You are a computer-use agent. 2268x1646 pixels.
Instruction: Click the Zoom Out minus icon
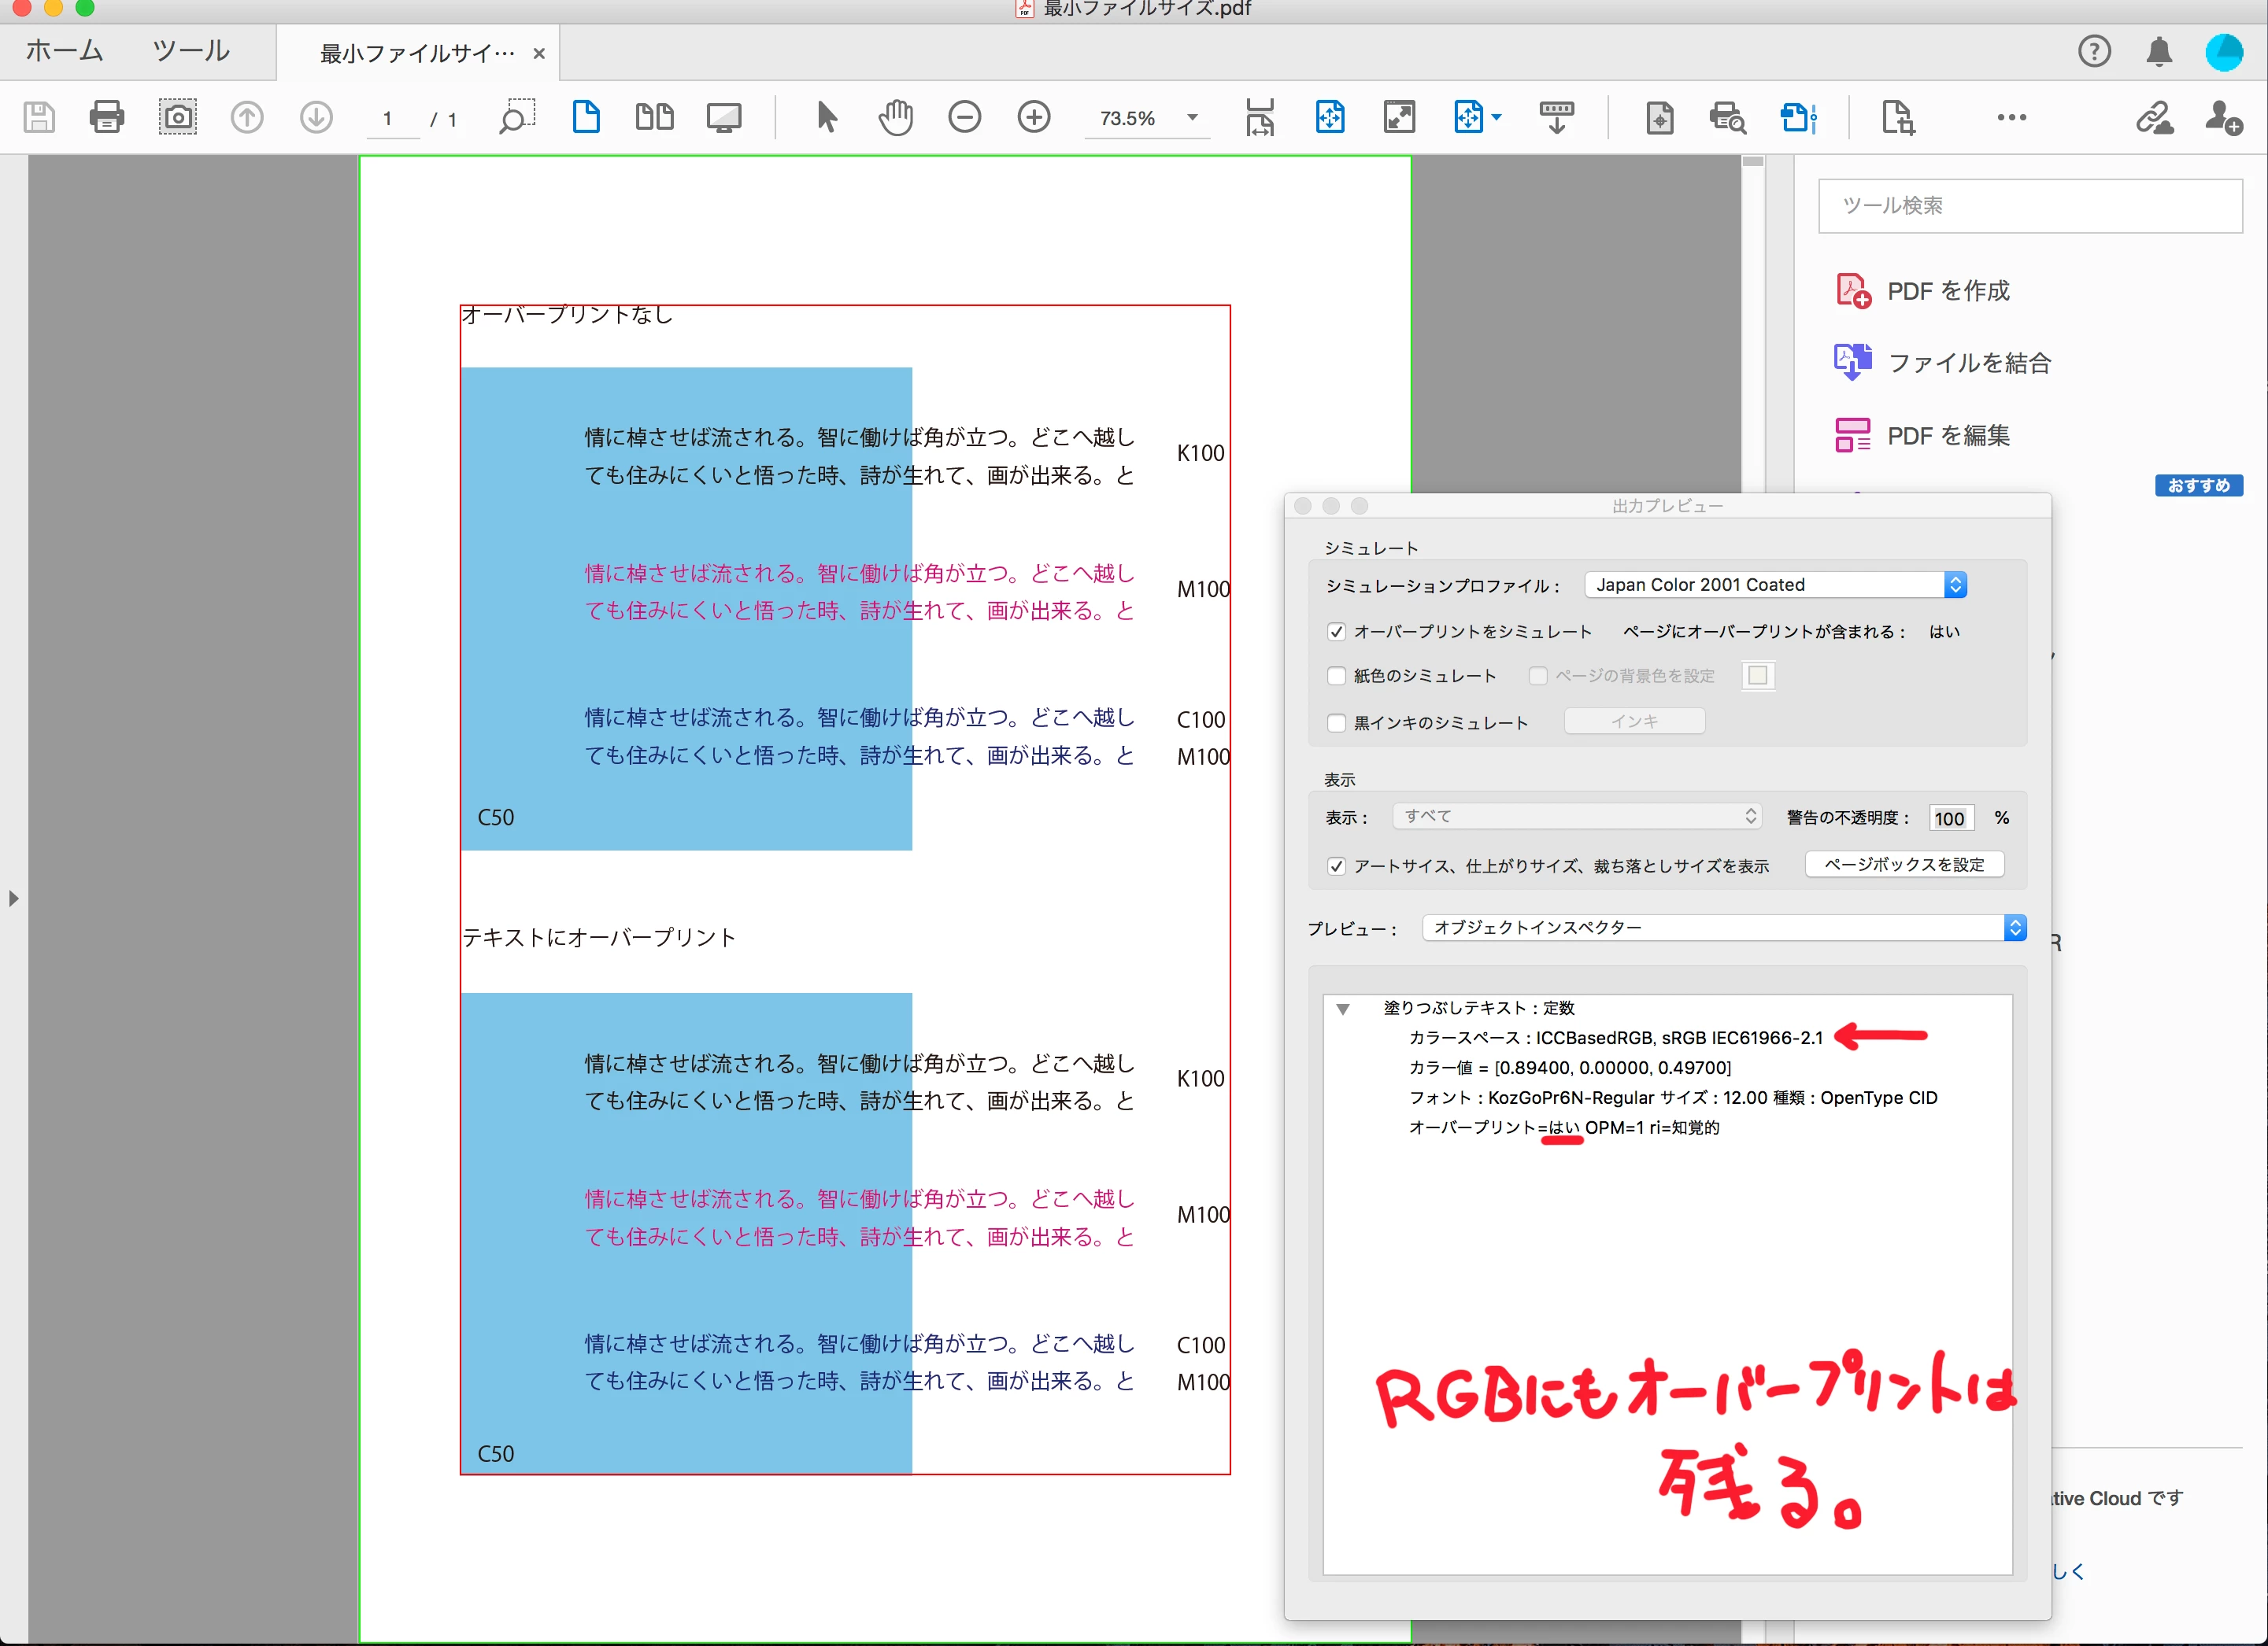pyautogui.click(x=964, y=117)
